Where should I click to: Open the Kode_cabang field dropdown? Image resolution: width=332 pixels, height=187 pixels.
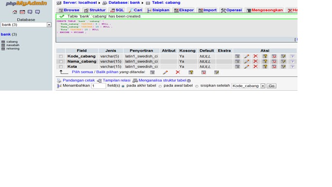[248, 86]
